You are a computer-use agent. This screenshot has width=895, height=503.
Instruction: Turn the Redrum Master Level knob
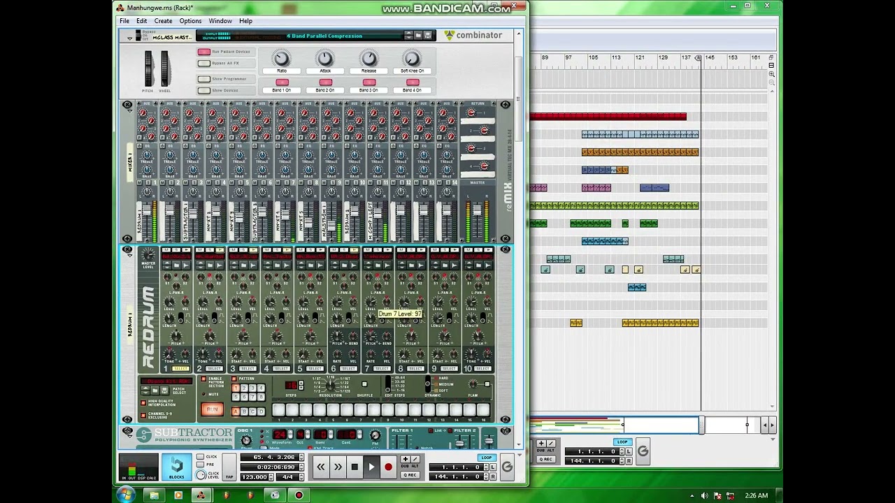(148, 256)
